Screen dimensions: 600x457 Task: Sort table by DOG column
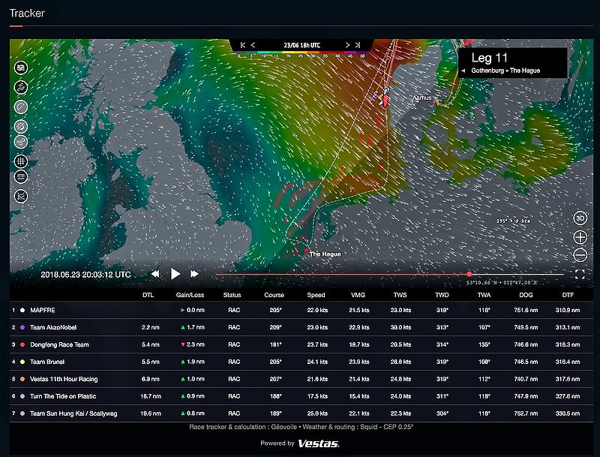pyautogui.click(x=526, y=295)
